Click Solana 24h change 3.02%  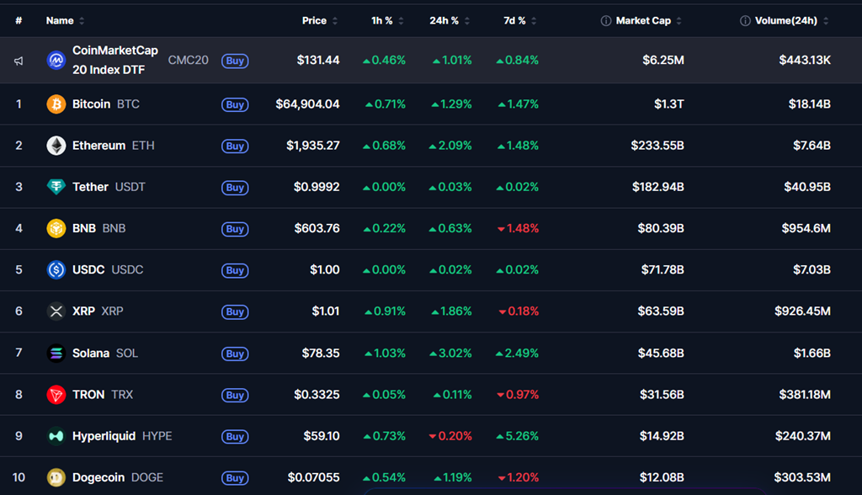450,353
